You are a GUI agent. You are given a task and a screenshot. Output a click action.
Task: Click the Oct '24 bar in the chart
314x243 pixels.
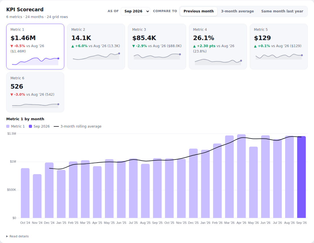click(x=25, y=193)
